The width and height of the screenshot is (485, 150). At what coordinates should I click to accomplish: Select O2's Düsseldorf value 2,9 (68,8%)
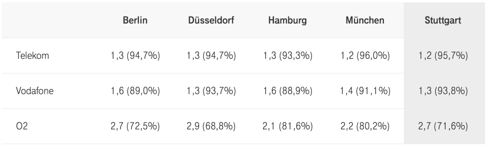[x=211, y=126]
